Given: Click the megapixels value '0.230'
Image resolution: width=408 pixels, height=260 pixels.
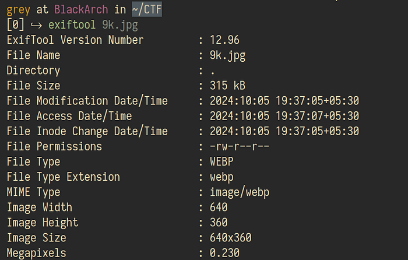Looking at the screenshot, I should tap(224, 253).
